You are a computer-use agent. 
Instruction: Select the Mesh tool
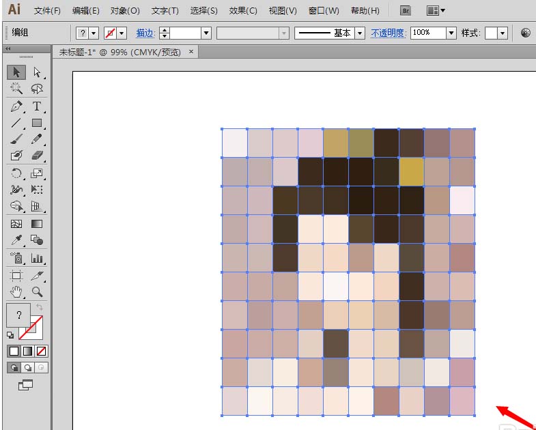pos(16,224)
